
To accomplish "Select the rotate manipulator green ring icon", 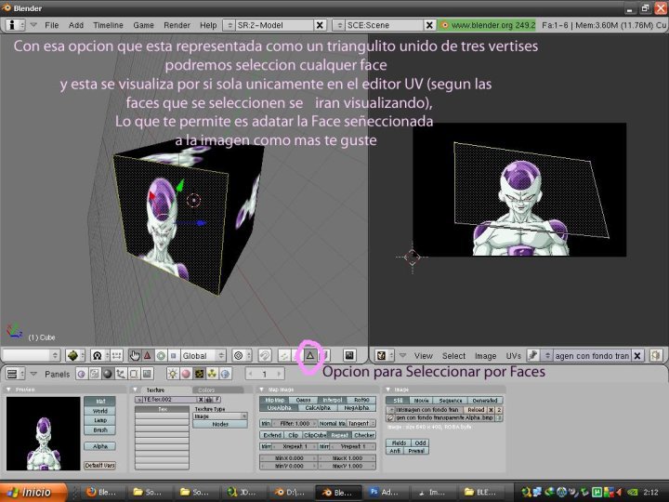I will click(161, 355).
